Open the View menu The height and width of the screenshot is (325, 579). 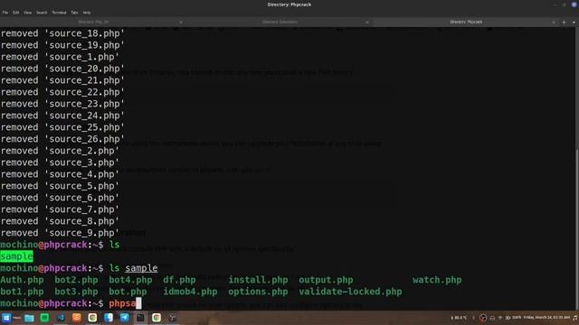pos(28,13)
